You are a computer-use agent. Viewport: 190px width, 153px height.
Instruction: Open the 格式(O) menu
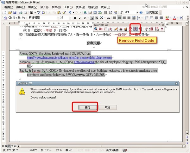pyautogui.click(x=56, y=7)
